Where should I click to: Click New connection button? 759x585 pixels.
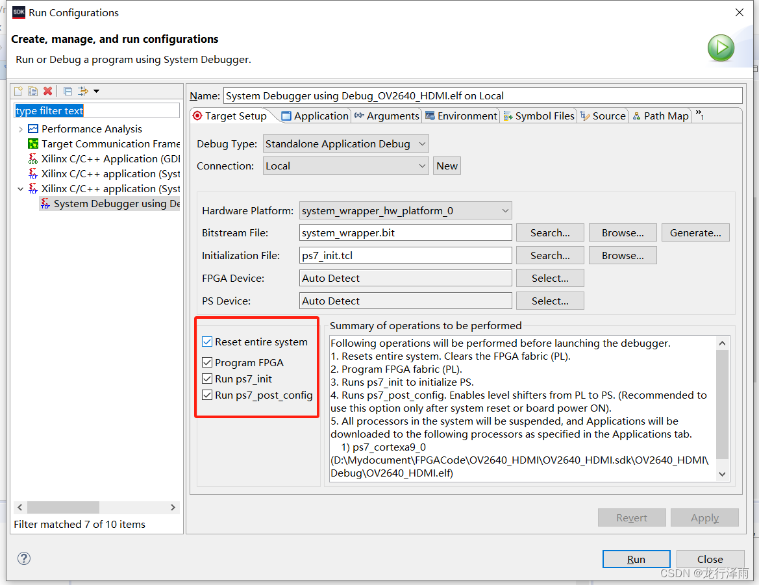pyautogui.click(x=447, y=166)
